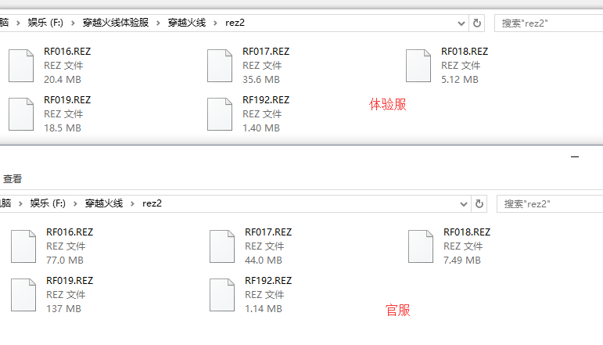Focus the bottom 搜索"rez2" search box
The image size is (603, 345).
click(550, 204)
